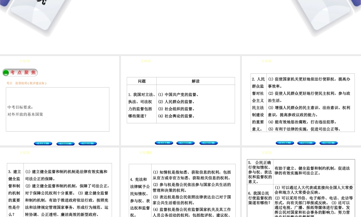Click the 问题 table header cell

tap(142, 81)
